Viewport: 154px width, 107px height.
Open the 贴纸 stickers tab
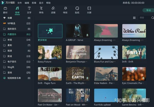click(x=77, y=10)
